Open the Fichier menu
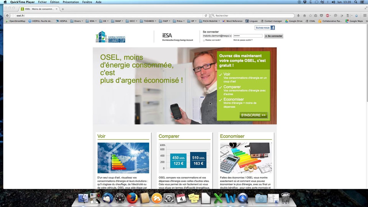Screen dimensions: 368x207 coord(42,2)
